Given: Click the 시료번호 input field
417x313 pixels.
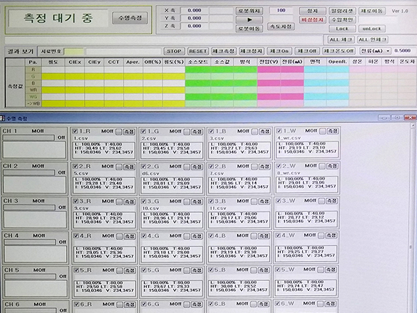Looking at the screenshot, I should [74, 51].
